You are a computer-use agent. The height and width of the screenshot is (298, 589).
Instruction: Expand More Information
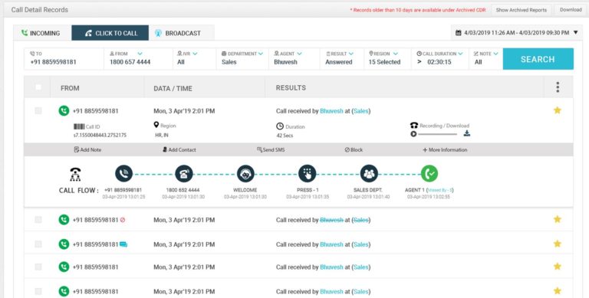(x=445, y=149)
